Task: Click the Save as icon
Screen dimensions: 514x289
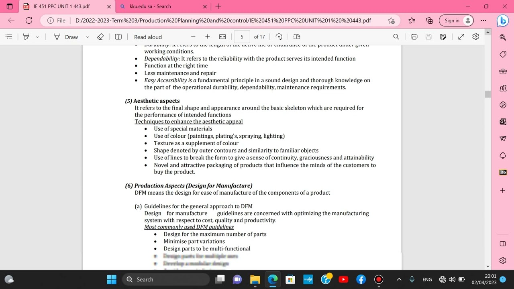Action: 443,37
